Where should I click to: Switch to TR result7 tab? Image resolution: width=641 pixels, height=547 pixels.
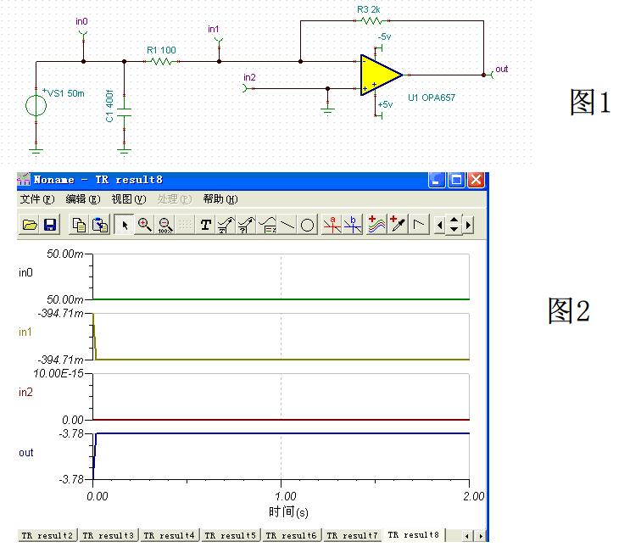click(x=352, y=536)
